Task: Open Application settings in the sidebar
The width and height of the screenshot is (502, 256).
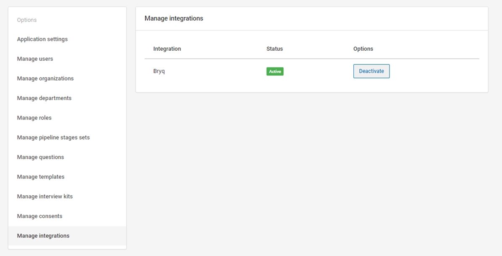Action: coord(42,39)
